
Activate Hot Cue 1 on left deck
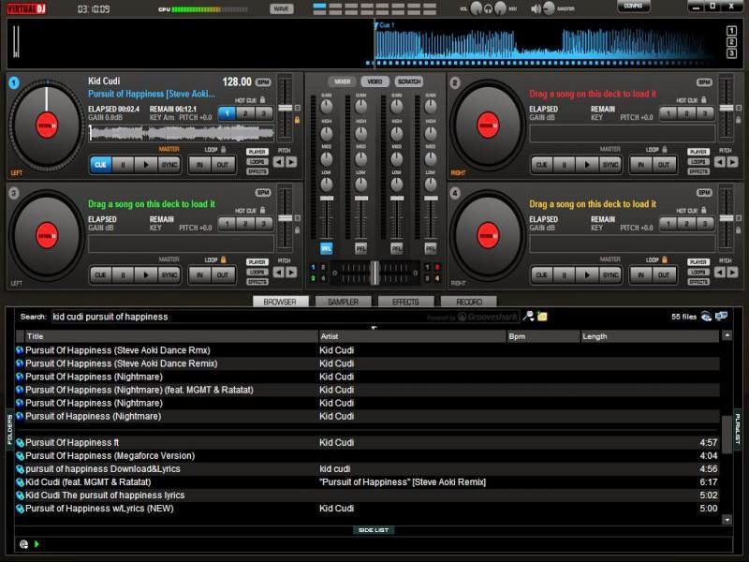[228, 111]
